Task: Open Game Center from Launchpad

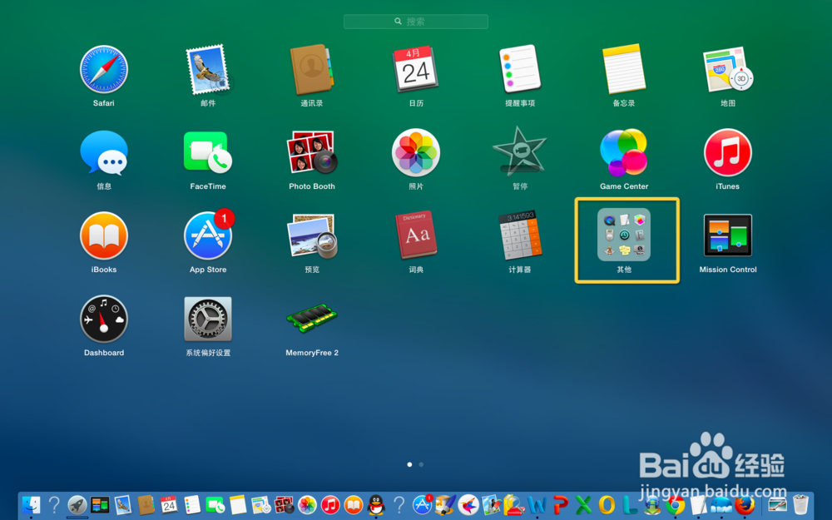Action: [624, 153]
